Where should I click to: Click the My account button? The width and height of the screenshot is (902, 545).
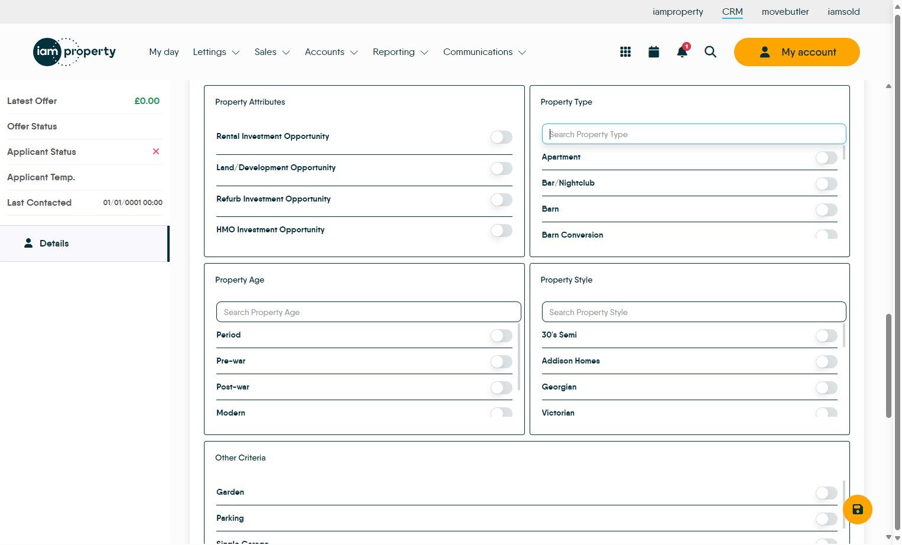point(797,52)
